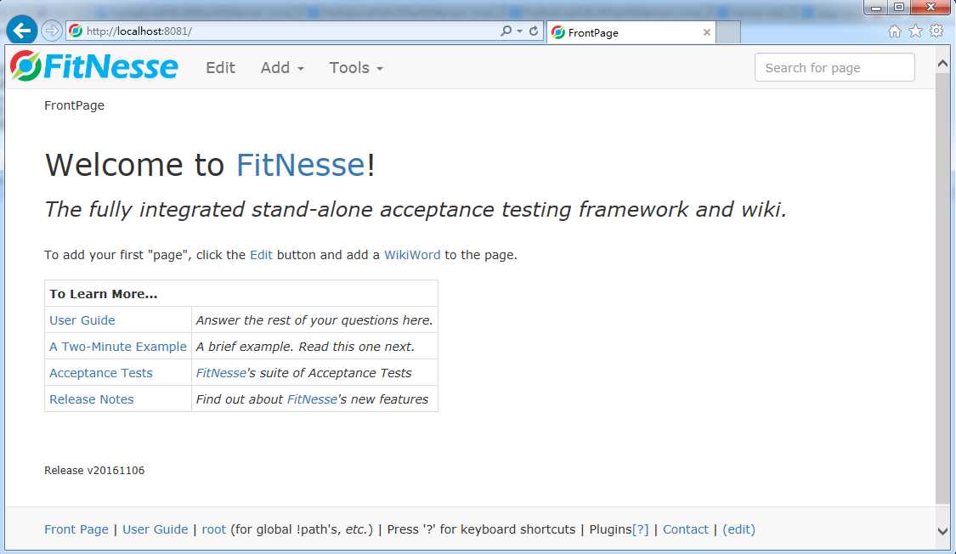
Task: Click the browser Forward arrow button
Action: [51, 31]
